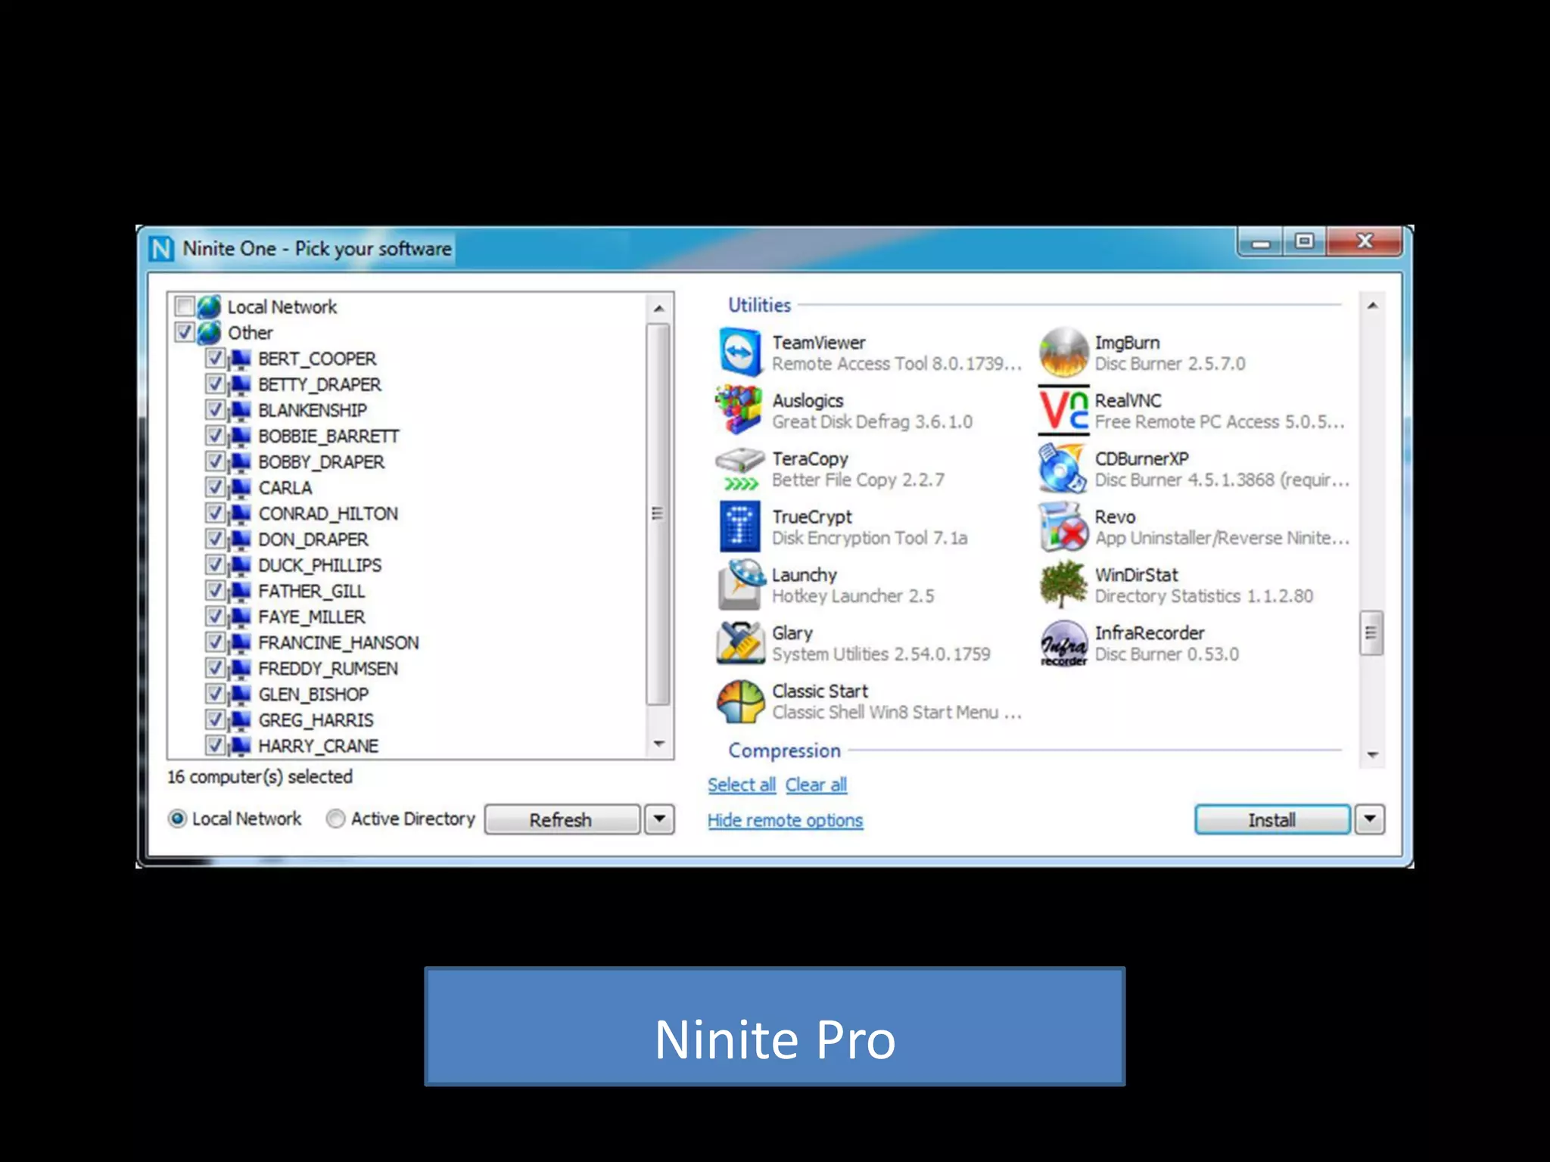Click the computer list scrollbar thumb
The width and height of the screenshot is (1550, 1162).
pos(658,514)
